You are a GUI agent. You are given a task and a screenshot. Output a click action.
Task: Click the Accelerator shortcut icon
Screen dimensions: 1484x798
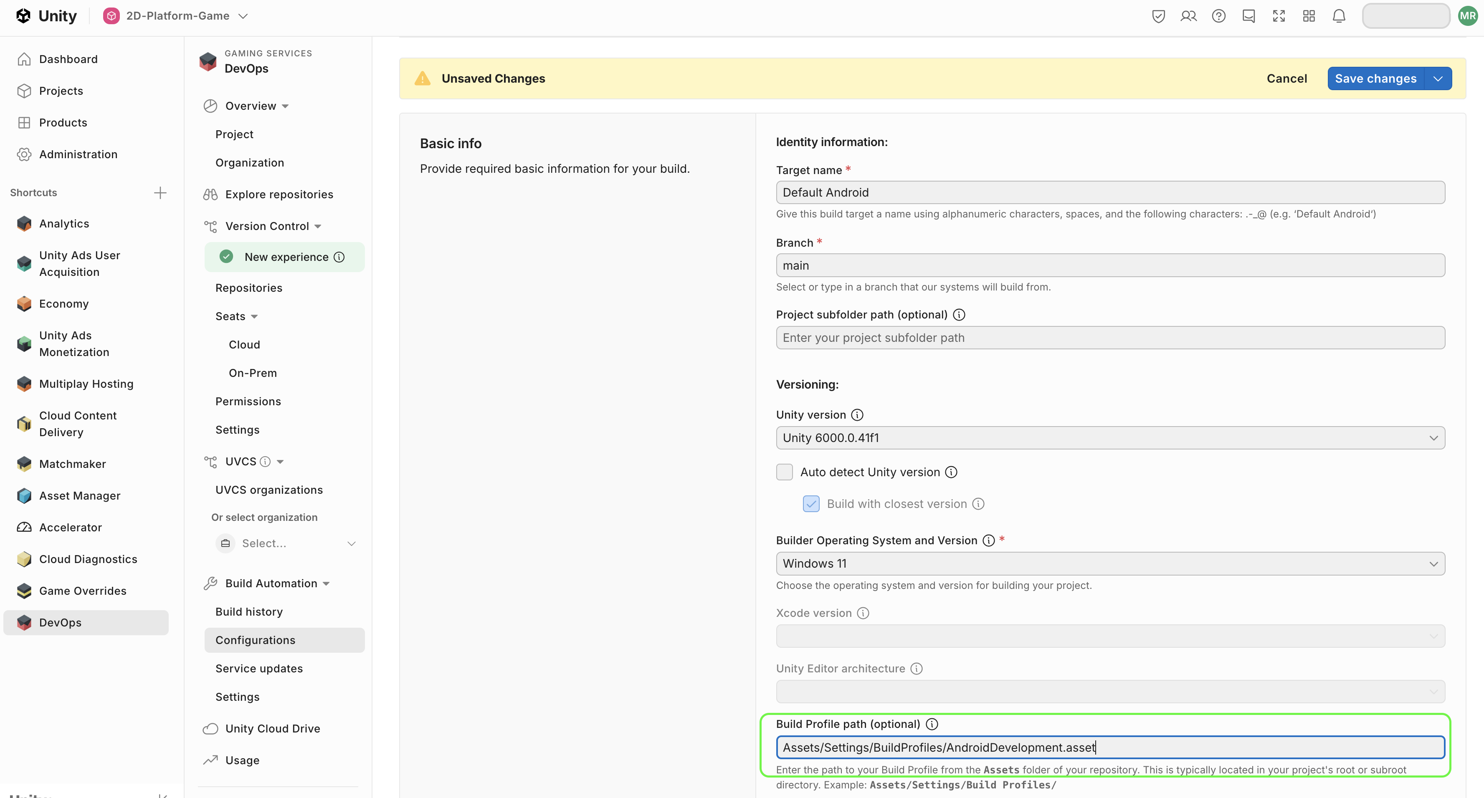point(24,528)
